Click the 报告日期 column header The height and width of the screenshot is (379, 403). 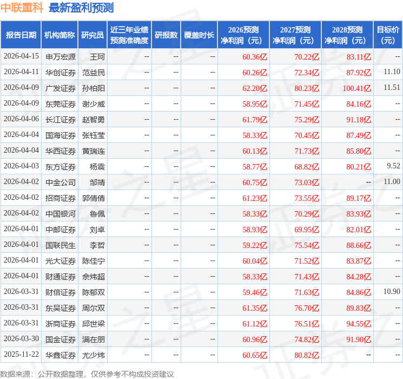(x=21, y=35)
